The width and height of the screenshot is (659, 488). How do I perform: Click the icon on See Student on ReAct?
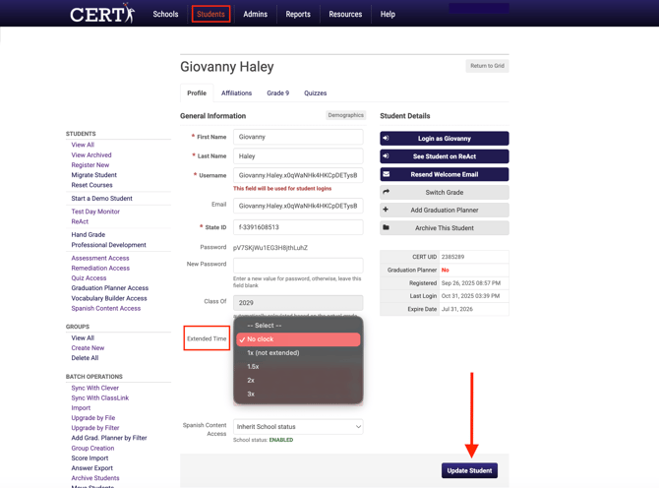click(387, 156)
